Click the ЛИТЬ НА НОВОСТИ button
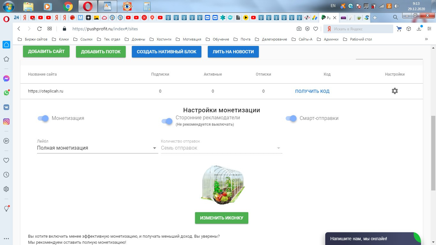436x245 pixels. click(233, 52)
